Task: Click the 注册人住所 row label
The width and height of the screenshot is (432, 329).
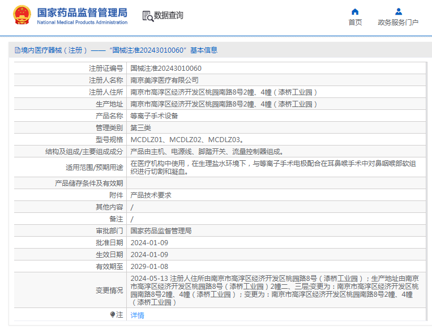Action: click(106, 92)
